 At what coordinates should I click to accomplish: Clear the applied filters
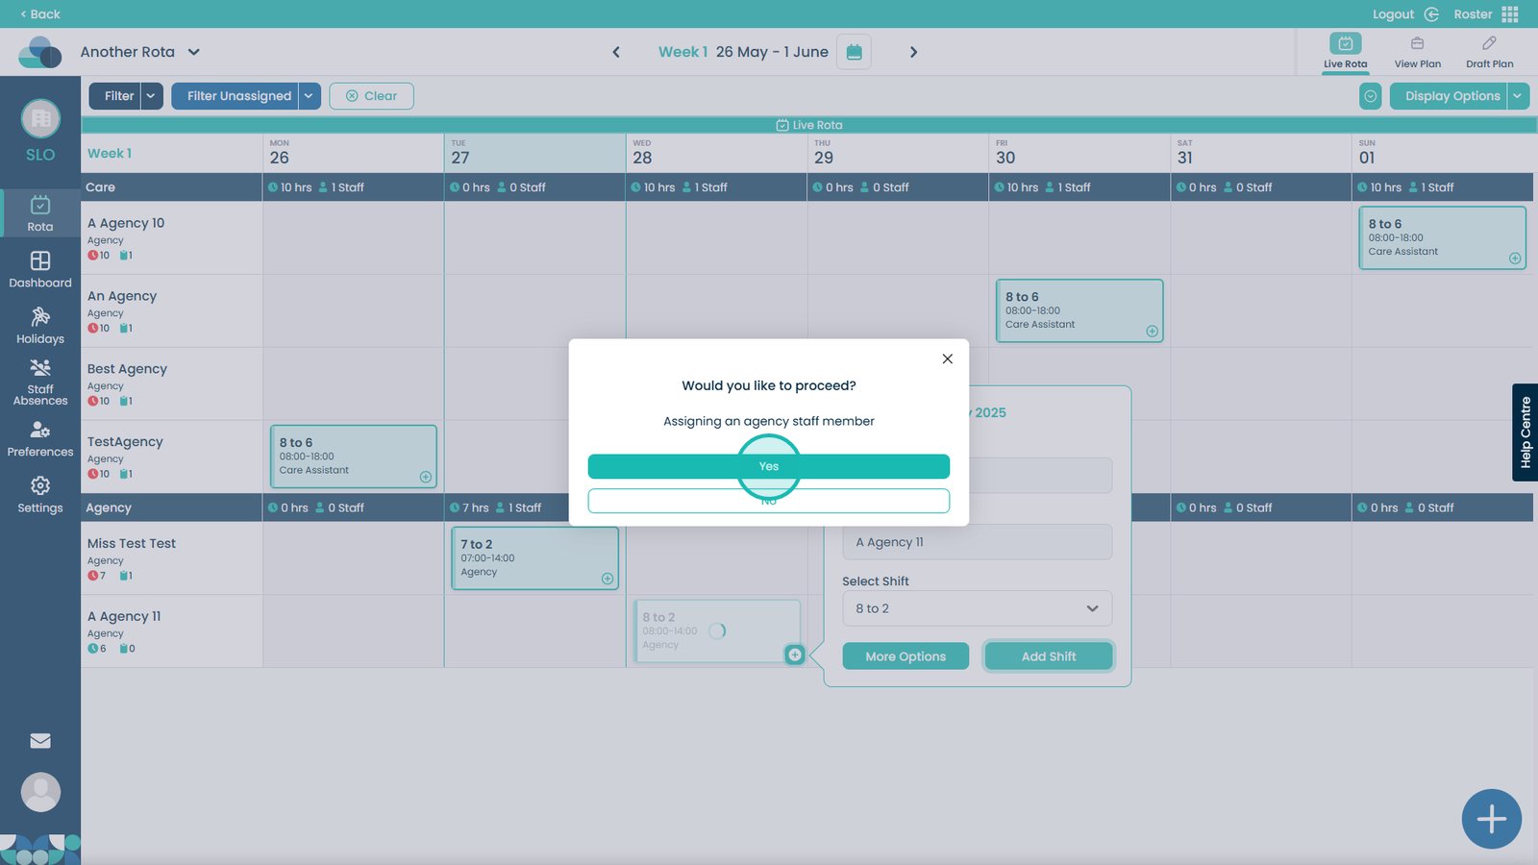(371, 96)
